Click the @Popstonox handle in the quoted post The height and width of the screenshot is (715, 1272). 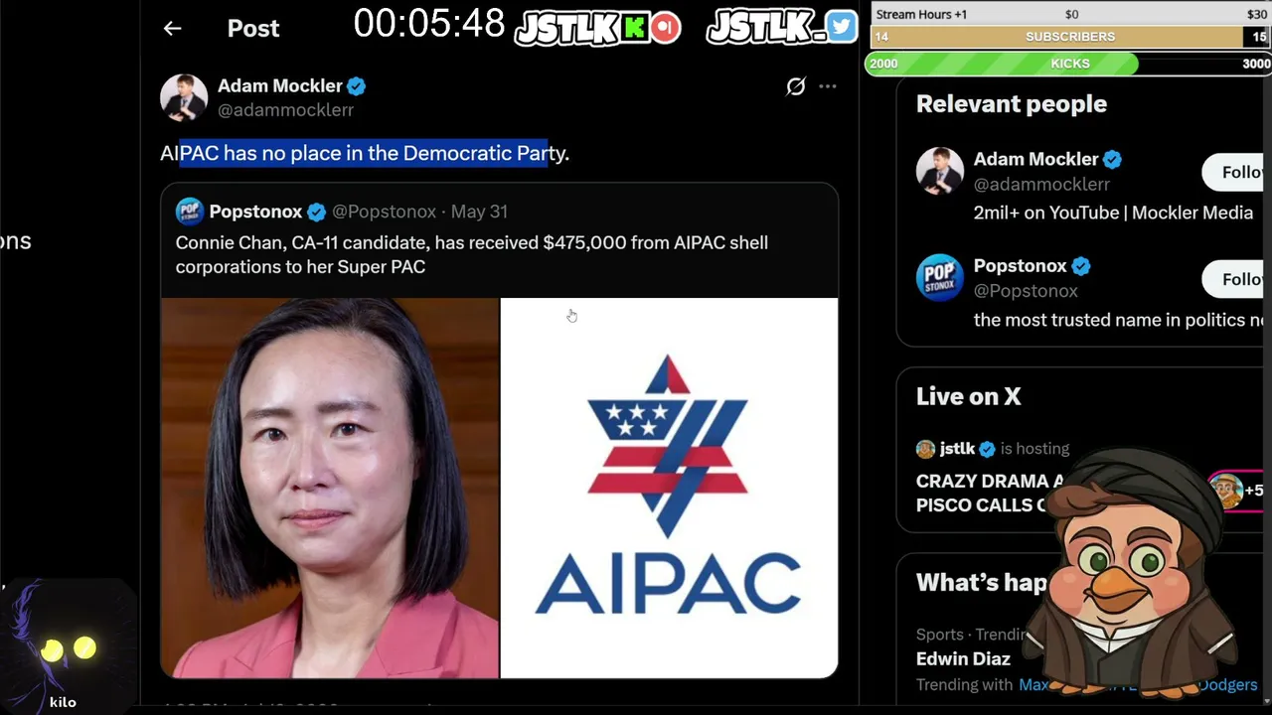384,212
